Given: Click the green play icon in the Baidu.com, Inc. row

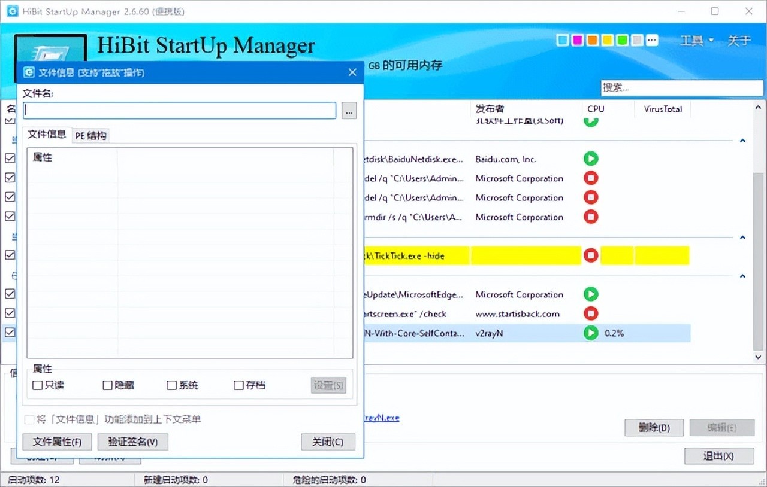Looking at the screenshot, I should [x=591, y=159].
